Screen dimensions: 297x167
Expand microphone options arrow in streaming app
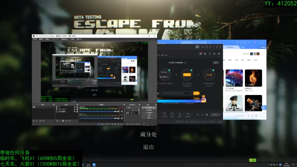183,114
